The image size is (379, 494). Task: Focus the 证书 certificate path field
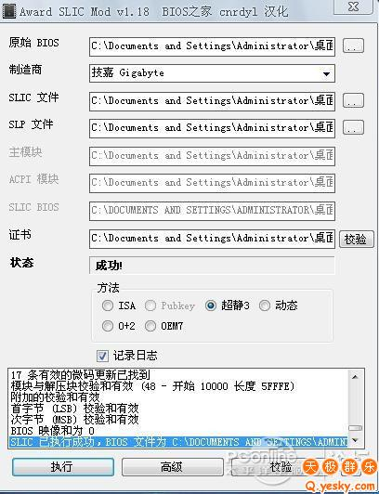[x=212, y=239]
